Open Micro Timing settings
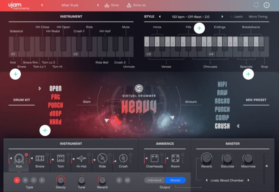Screen dimensions: 279x192 (x=258, y=16)
